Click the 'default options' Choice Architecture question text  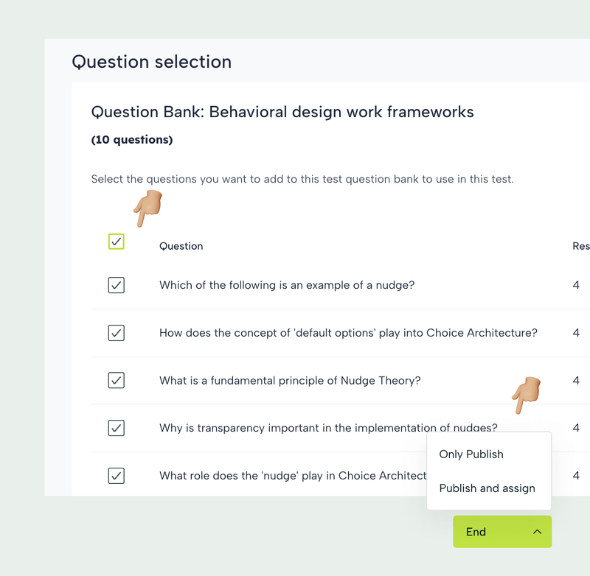coord(348,333)
